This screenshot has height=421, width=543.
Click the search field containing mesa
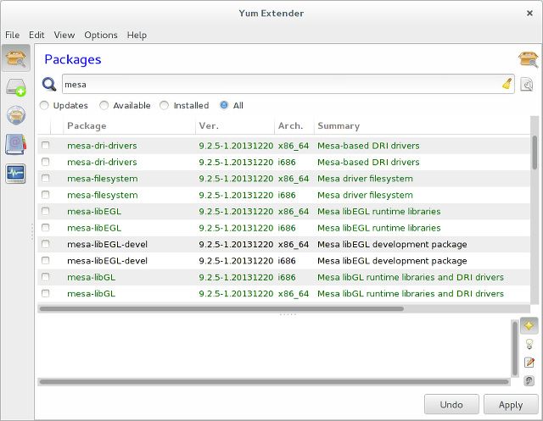pos(280,85)
